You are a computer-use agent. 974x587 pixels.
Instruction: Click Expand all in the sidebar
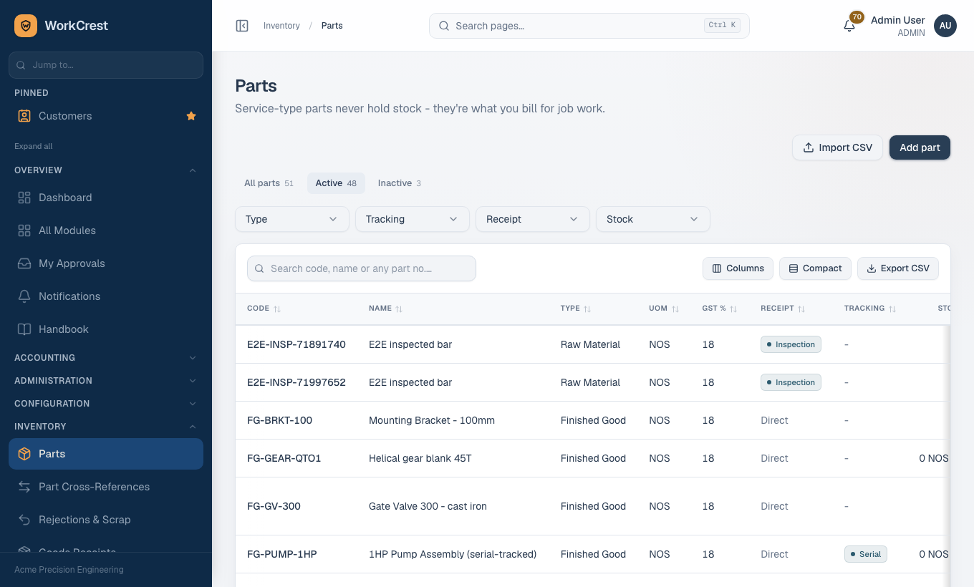34,146
